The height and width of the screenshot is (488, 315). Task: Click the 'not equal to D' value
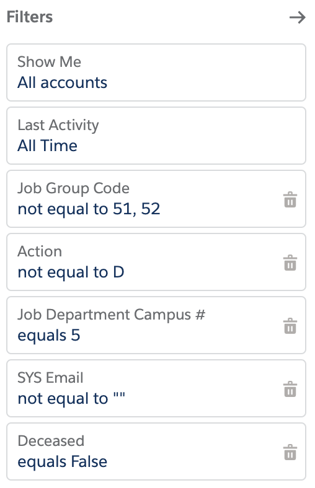coord(71,272)
